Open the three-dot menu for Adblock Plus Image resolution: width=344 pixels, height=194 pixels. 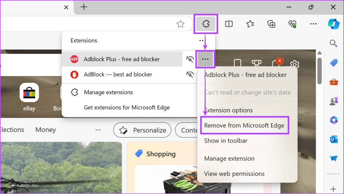206,59
